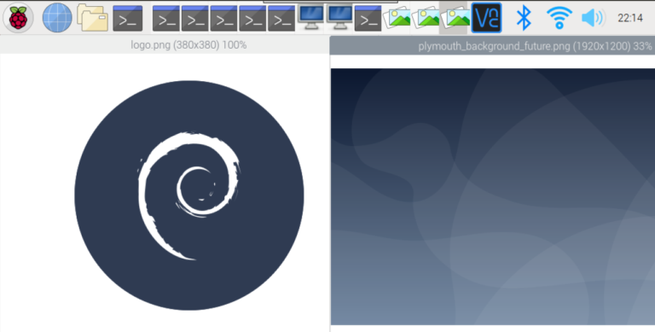655x332 pixels.
Task: Launch the web browser globe icon
Action: click(x=57, y=18)
